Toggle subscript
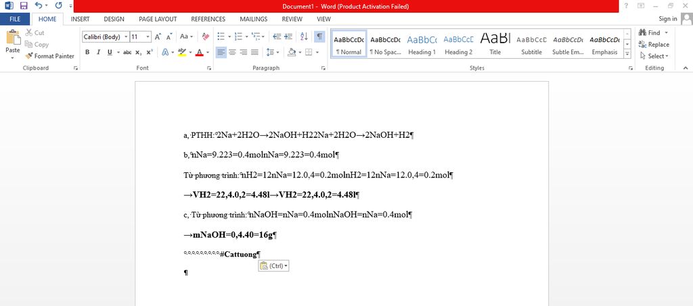This screenshot has height=306, width=693. [138, 53]
